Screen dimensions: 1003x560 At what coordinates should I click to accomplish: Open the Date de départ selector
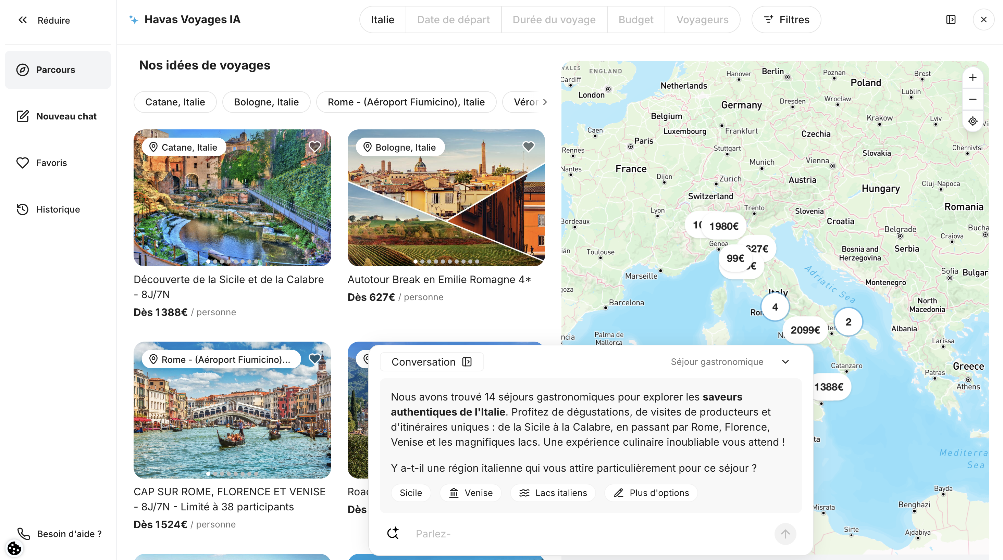pyautogui.click(x=453, y=20)
